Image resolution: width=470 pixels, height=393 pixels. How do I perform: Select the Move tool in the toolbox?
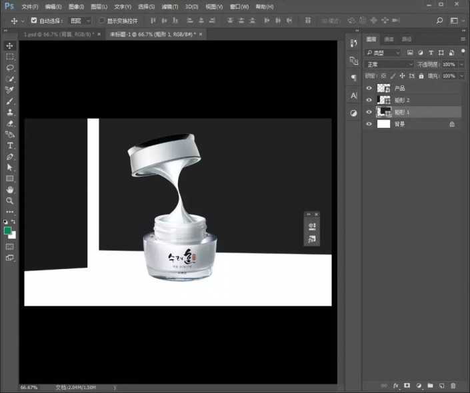[10, 45]
